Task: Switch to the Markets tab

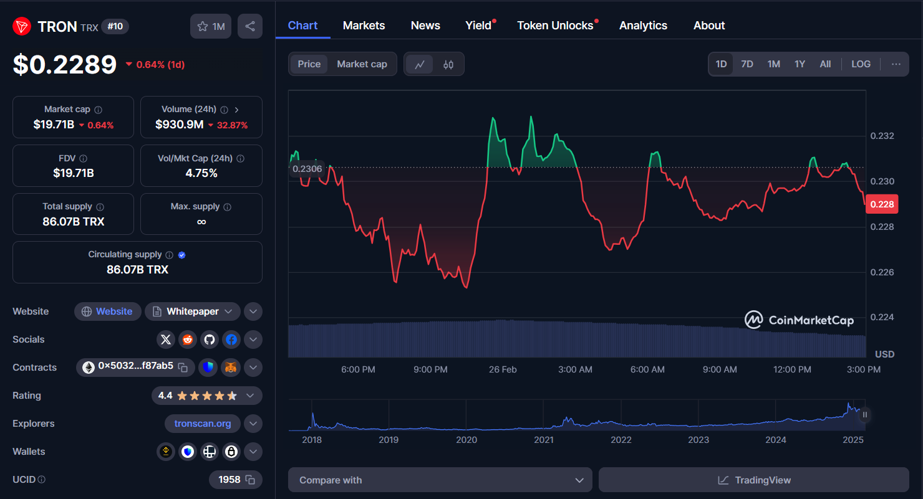Action: (x=364, y=25)
